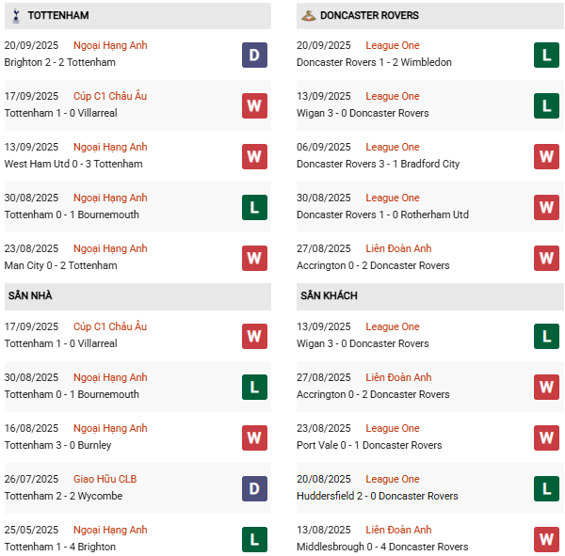Open Ngoại Hạng Anh link for Brighton match
This screenshot has width=565, height=556.
click(x=110, y=45)
